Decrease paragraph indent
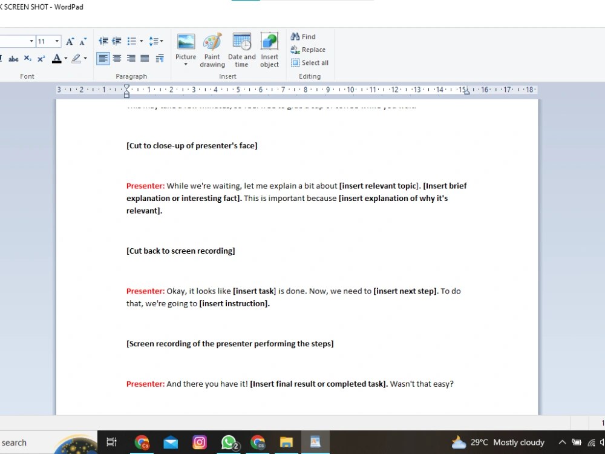Screen dimensions: 605x454 tap(103, 41)
